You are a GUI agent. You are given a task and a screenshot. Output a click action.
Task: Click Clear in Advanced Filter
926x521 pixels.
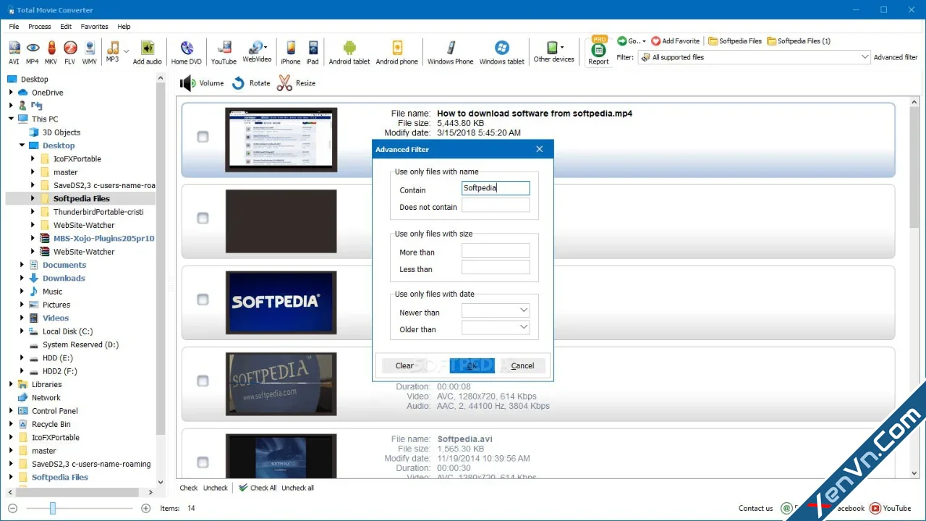(x=404, y=365)
